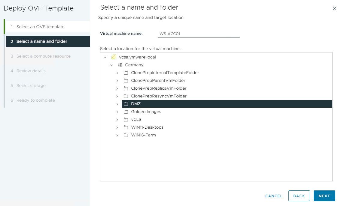This screenshot has height=206, width=341.
Task: Open step 1 Select an OVF template
Action: [x=41, y=27]
